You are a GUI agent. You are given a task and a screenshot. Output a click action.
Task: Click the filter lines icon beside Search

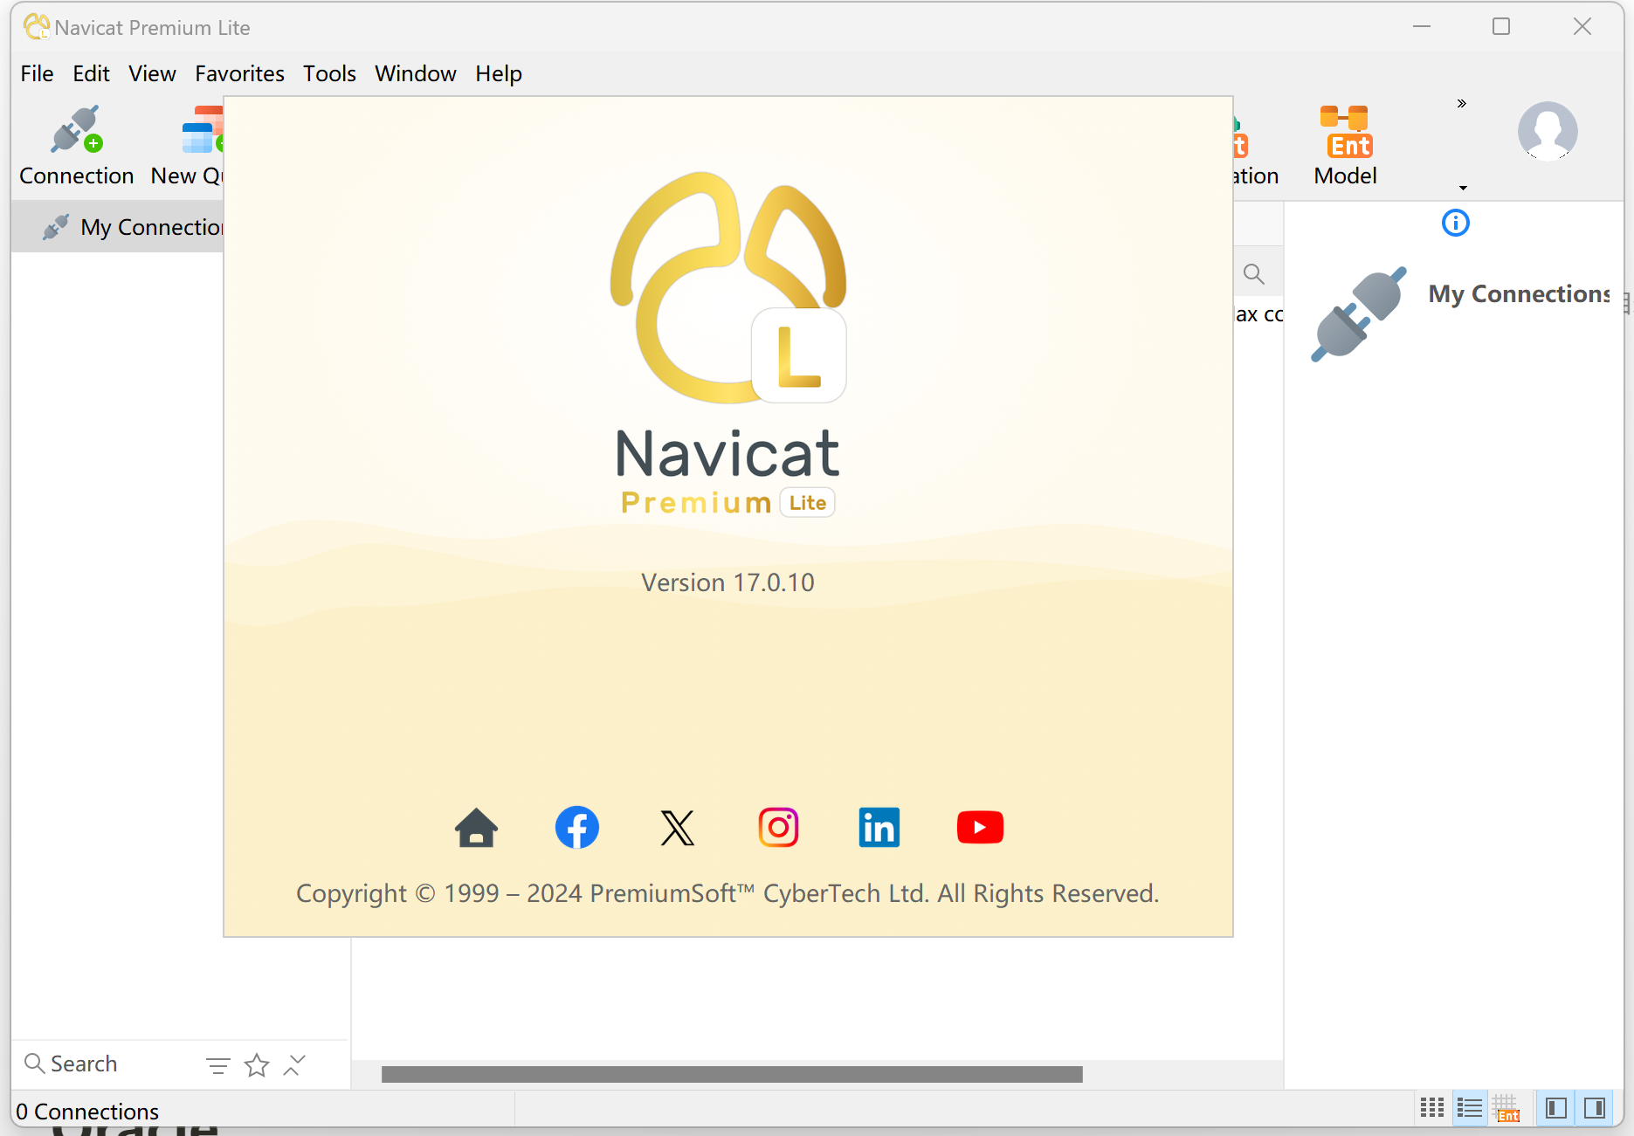[x=218, y=1065]
